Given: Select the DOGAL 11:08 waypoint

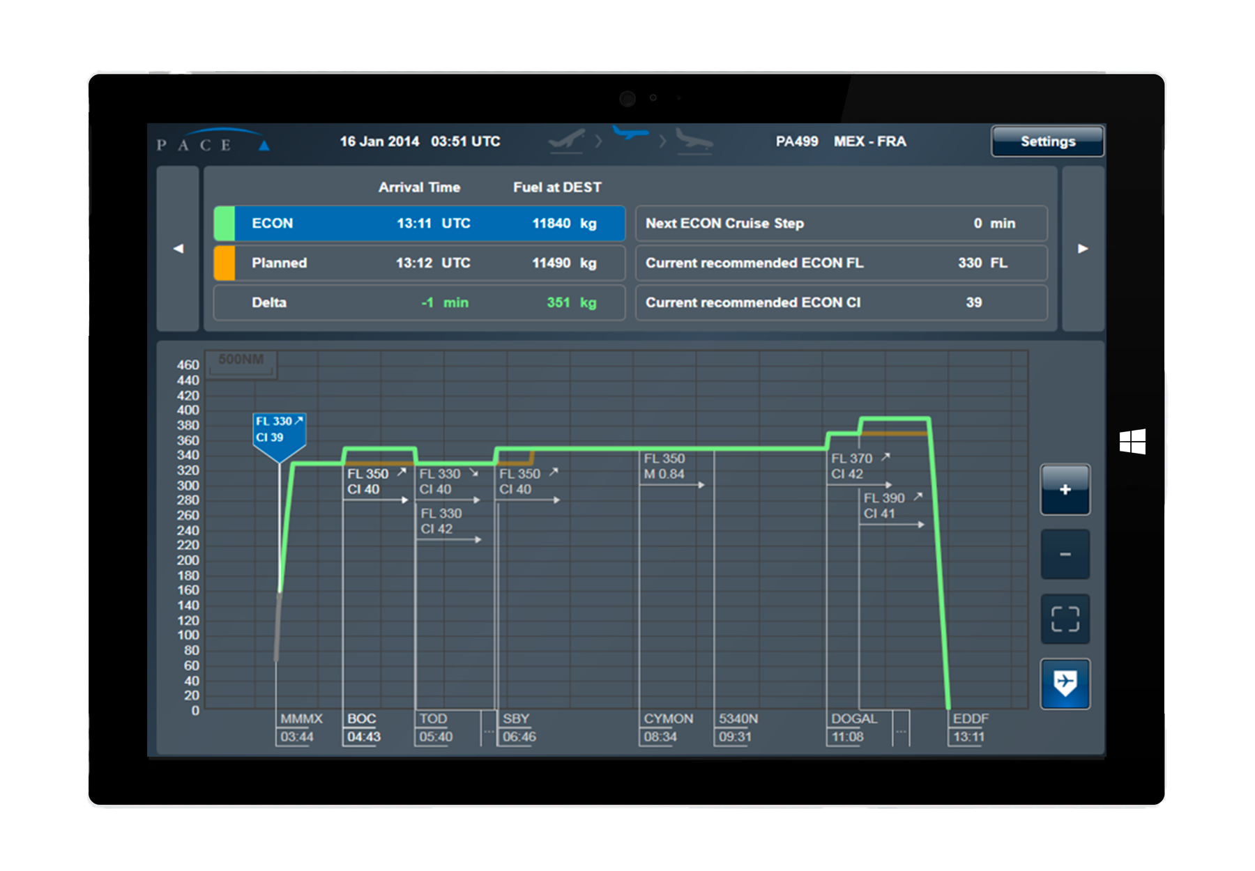Looking at the screenshot, I should 852,728.
